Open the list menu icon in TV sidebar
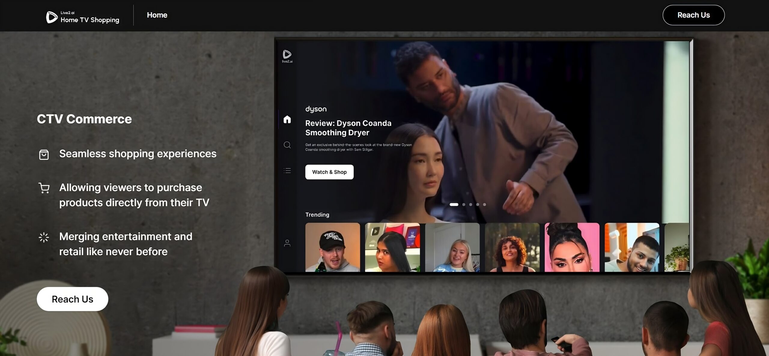The width and height of the screenshot is (769, 356). (x=287, y=171)
